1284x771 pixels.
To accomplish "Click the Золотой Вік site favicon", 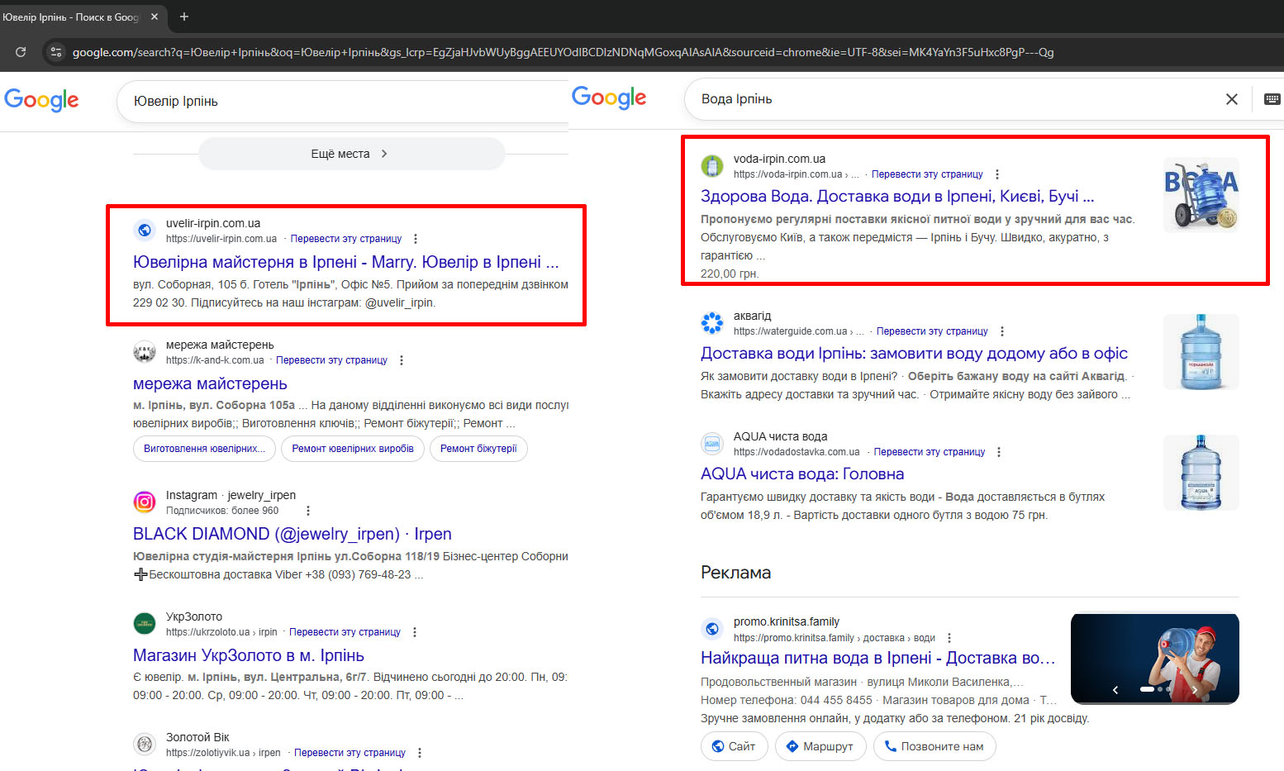I will pyautogui.click(x=145, y=744).
